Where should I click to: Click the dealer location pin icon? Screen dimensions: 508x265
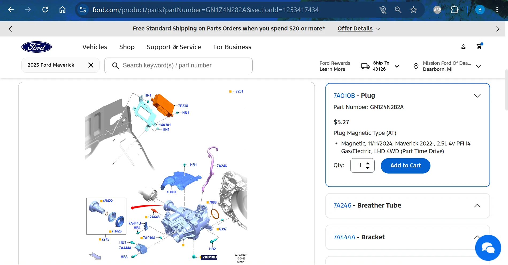416,66
